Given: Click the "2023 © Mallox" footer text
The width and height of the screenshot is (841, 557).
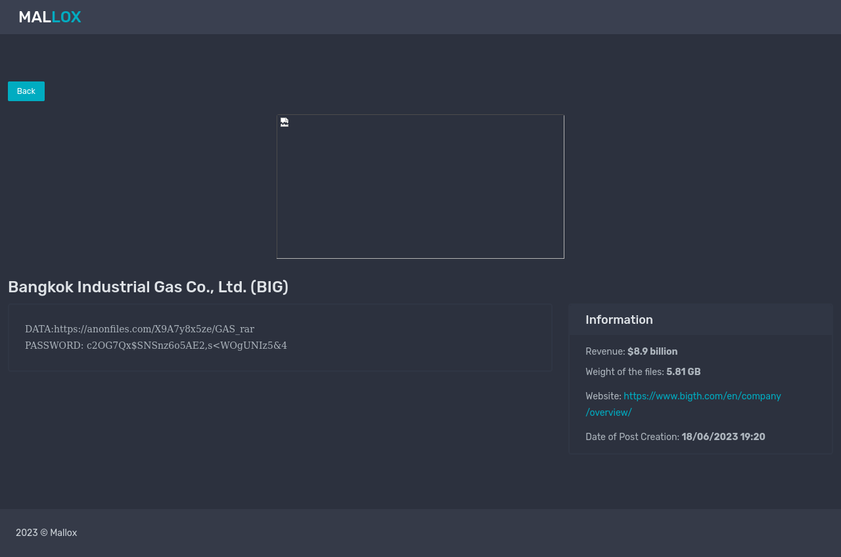Looking at the screenshot, I should (47, 533).
